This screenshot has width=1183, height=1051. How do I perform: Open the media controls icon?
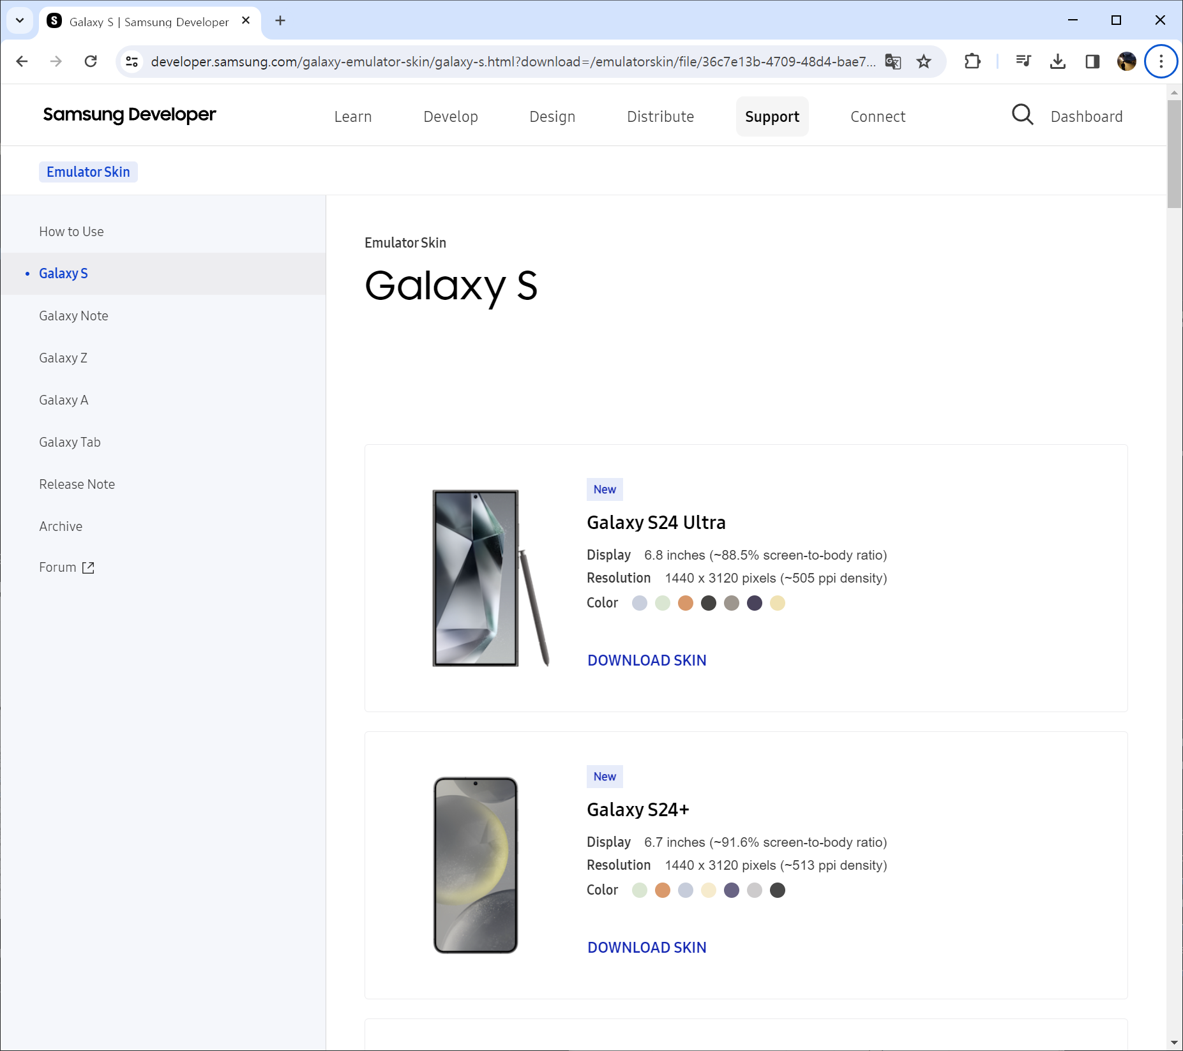click(x=1023, y=61)
